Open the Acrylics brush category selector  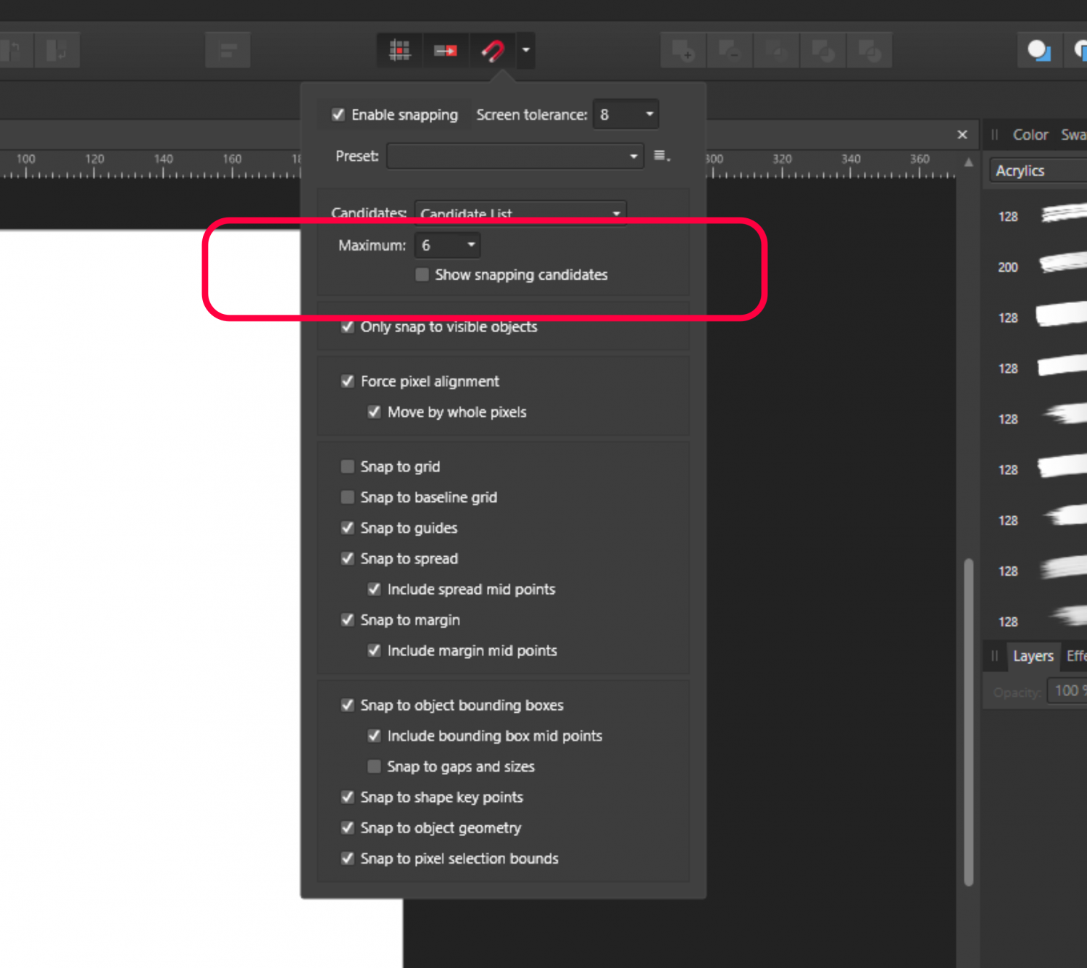1036,171
